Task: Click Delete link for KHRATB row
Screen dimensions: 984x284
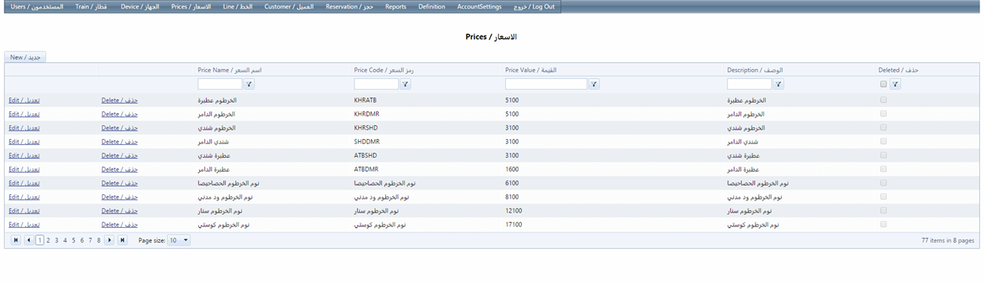Action: point(120,100)
